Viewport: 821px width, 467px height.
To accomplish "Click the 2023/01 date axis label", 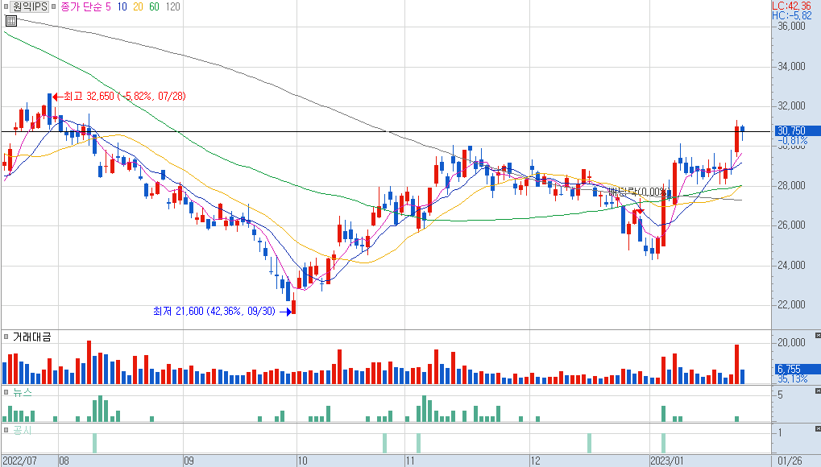I will pyautogui.click(x=667, y=461).
